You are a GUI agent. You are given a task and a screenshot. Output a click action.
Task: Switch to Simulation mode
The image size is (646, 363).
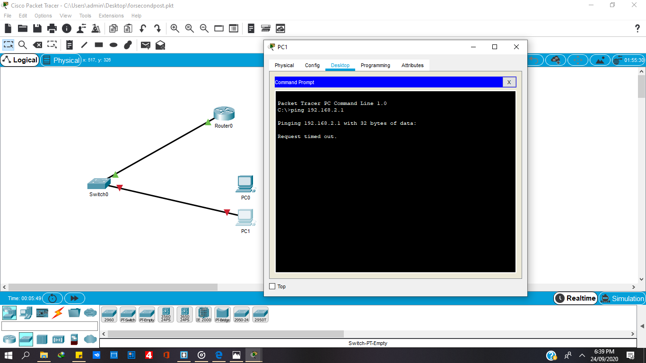pos(622,298)
